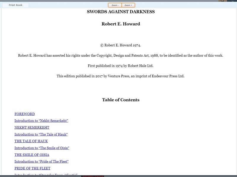Open the Print Book tab
Screen dimensions: 237x177
(15, 5)
